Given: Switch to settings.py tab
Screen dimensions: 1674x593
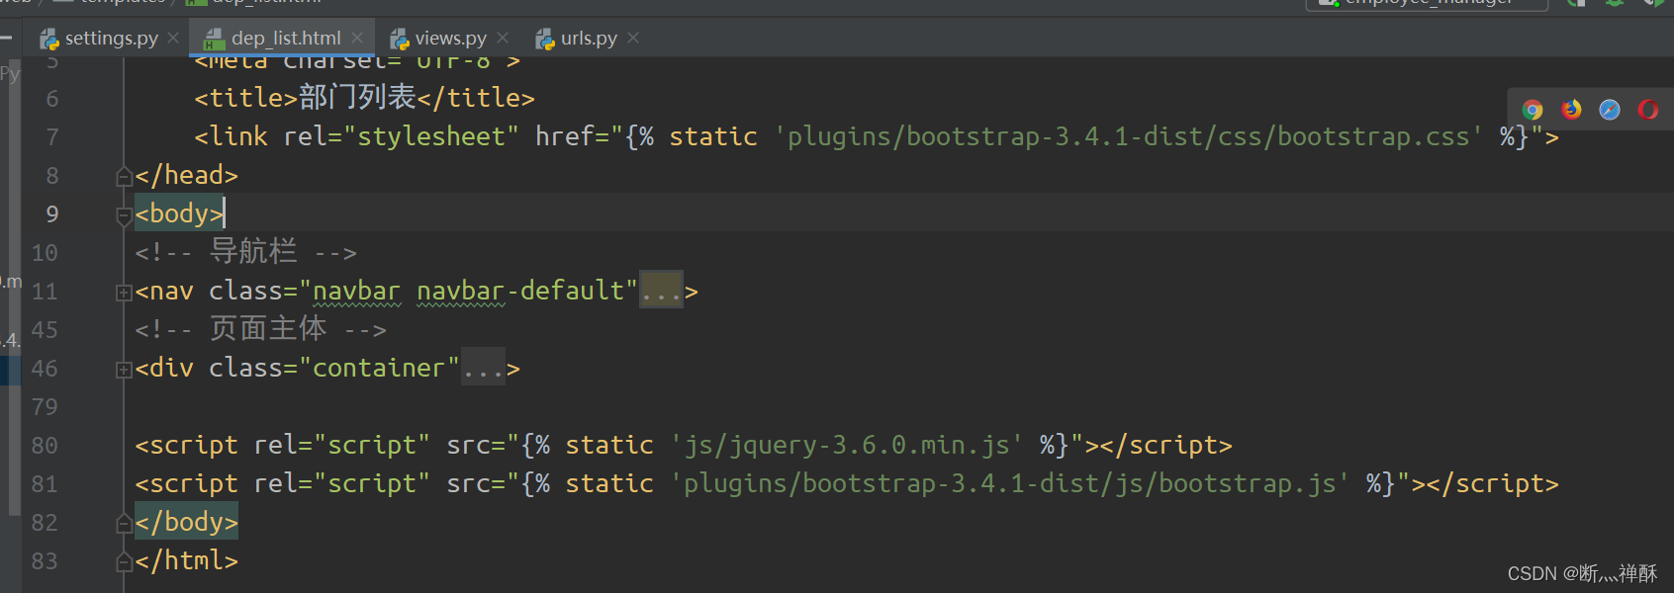Looking at the screenshot, I should (111, 38).
